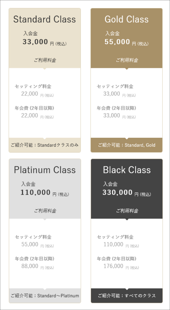170x310 pixels.
Task: Click the Platinum Class 88,000 yen annual fee
Action: tap(30, 266)
